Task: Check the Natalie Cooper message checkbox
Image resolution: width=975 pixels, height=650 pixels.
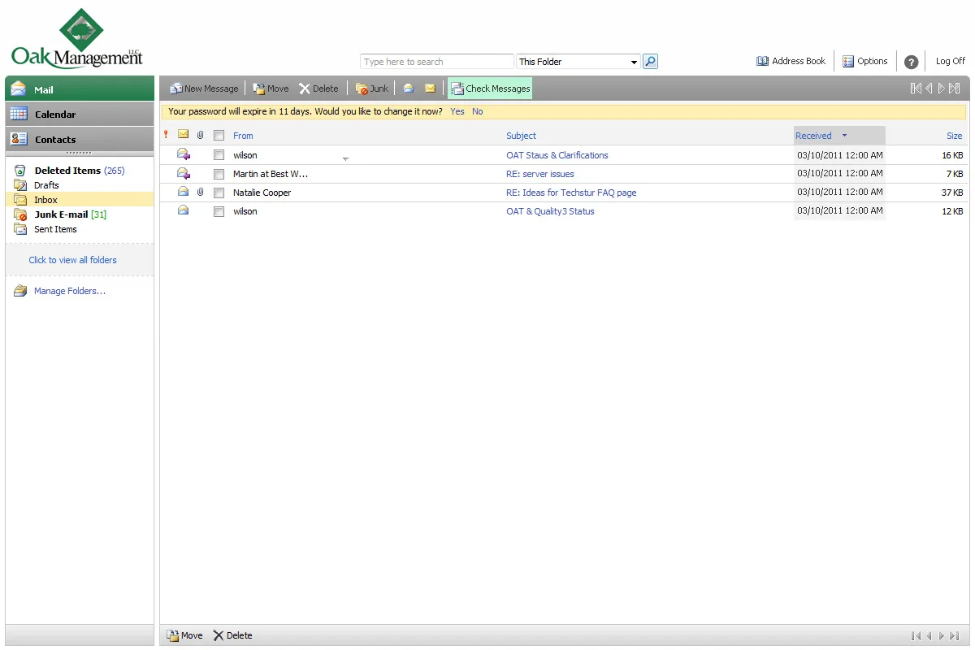Action: pos(219,193)
